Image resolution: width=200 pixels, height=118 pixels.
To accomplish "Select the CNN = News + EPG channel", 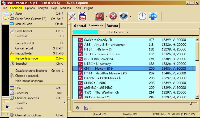I will (x=134, y=69).
